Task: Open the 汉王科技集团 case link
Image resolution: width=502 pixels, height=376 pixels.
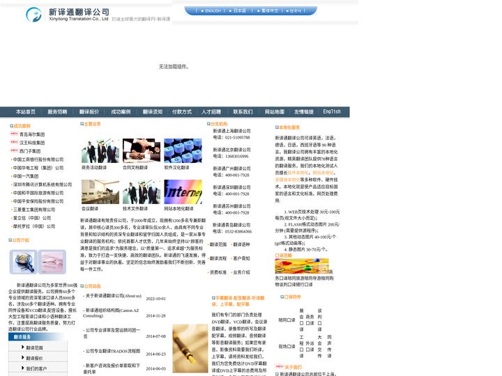Action: [x=32, y=143]
